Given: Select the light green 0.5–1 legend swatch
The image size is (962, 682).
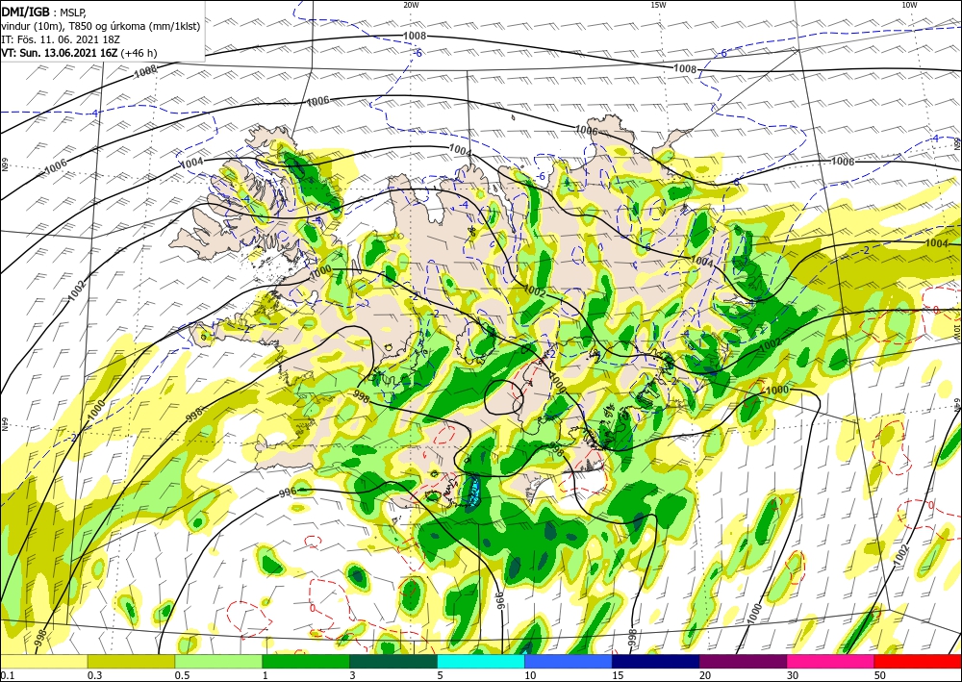Looking at the screenshot, I should click(218, 662).
